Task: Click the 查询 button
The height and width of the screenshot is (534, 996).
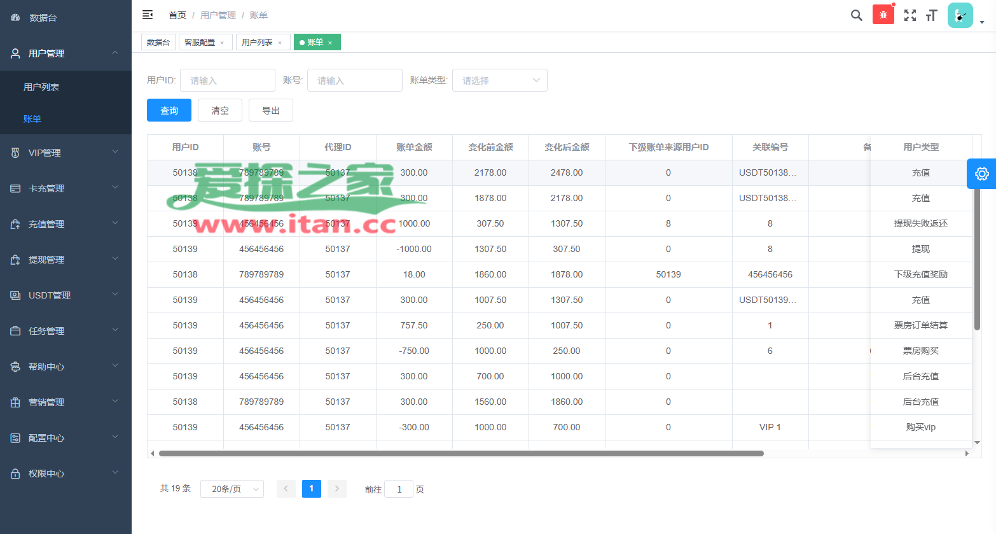Action: pos(169,110)
